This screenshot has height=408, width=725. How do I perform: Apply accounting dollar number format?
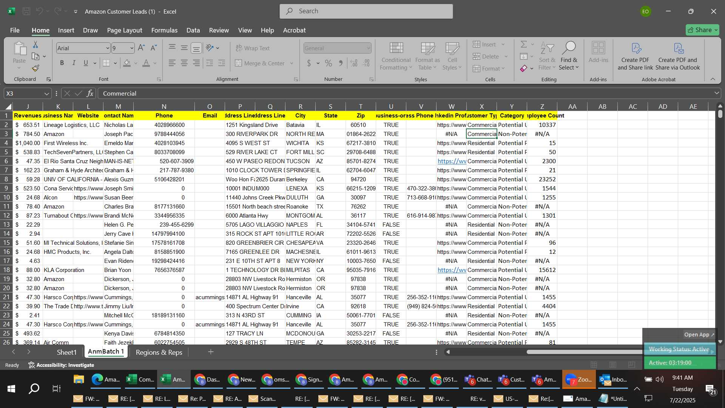309,63
